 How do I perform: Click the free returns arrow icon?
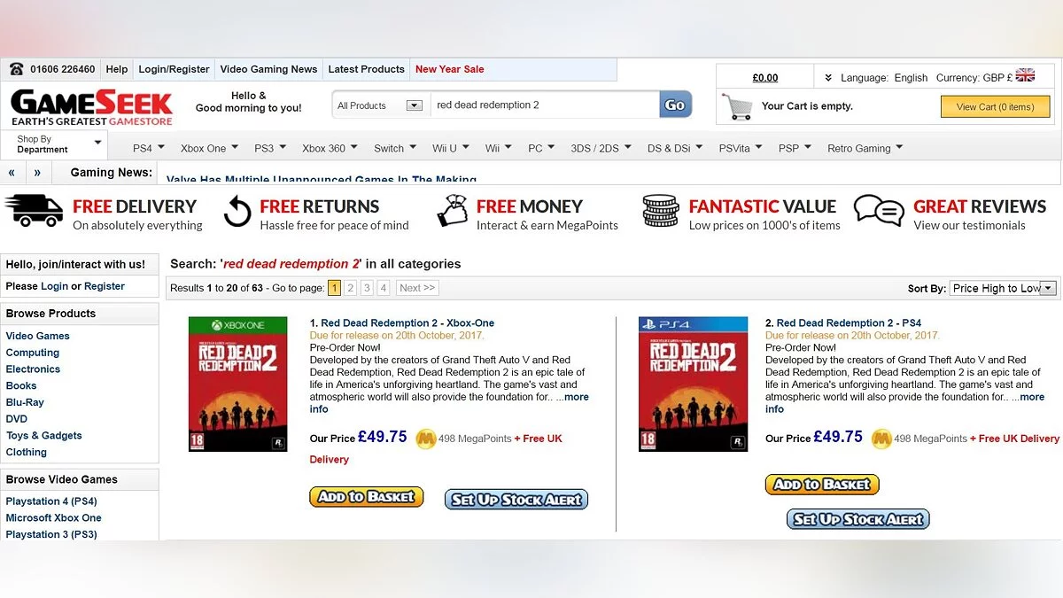237,212
